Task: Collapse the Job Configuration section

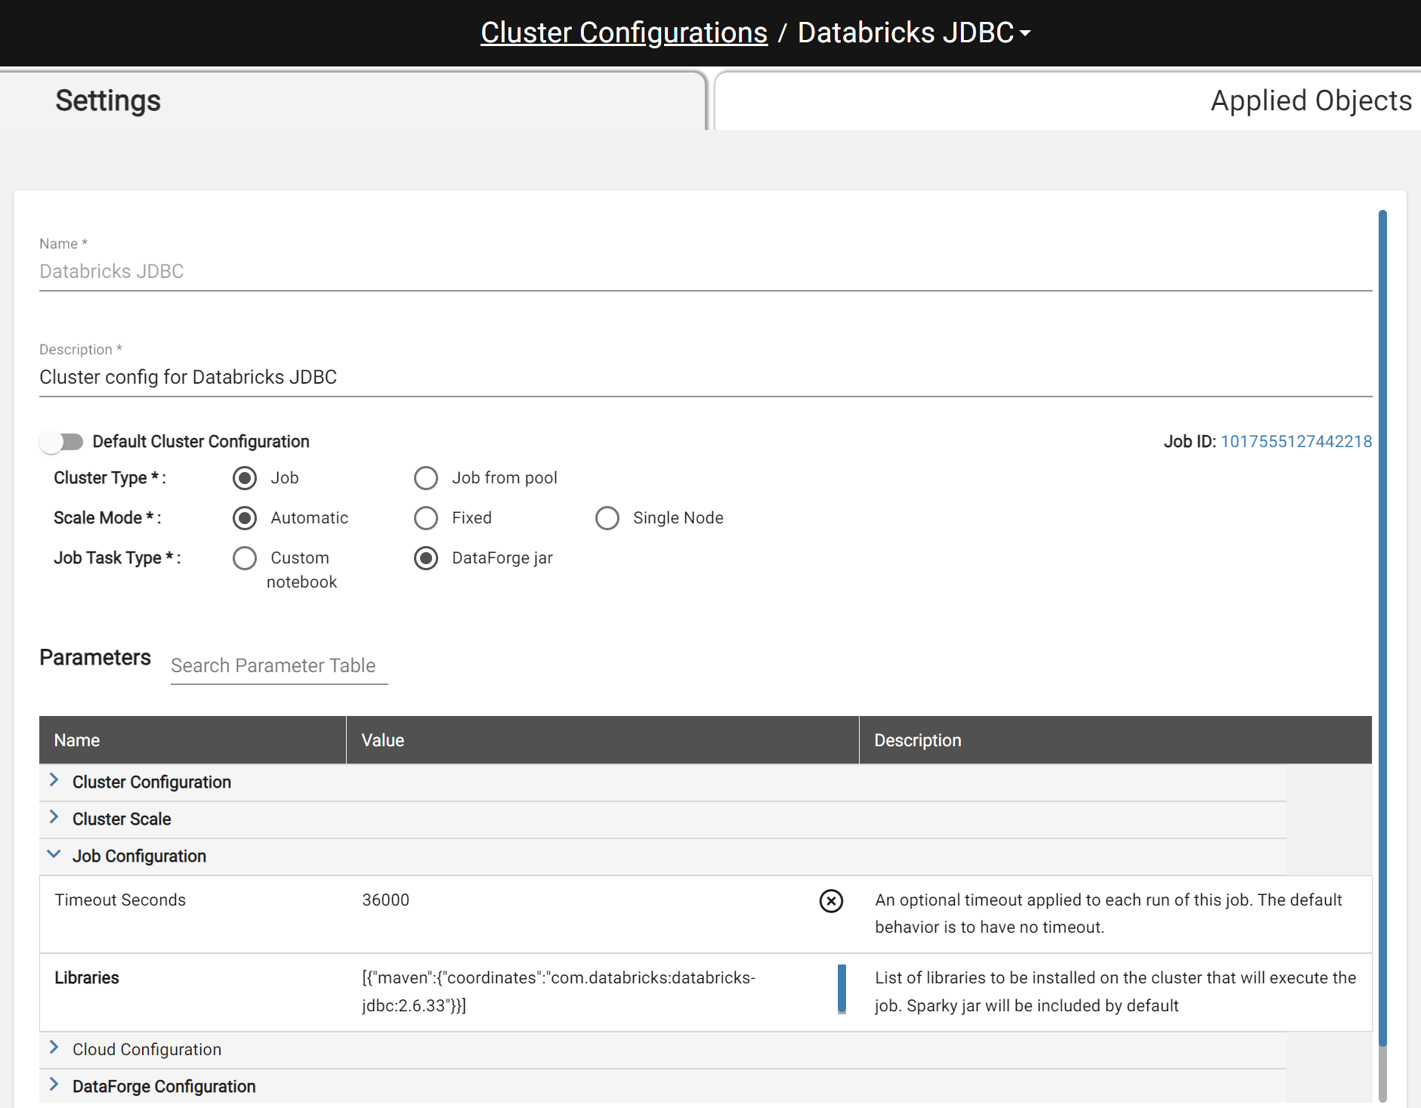Action: [54, 855]
